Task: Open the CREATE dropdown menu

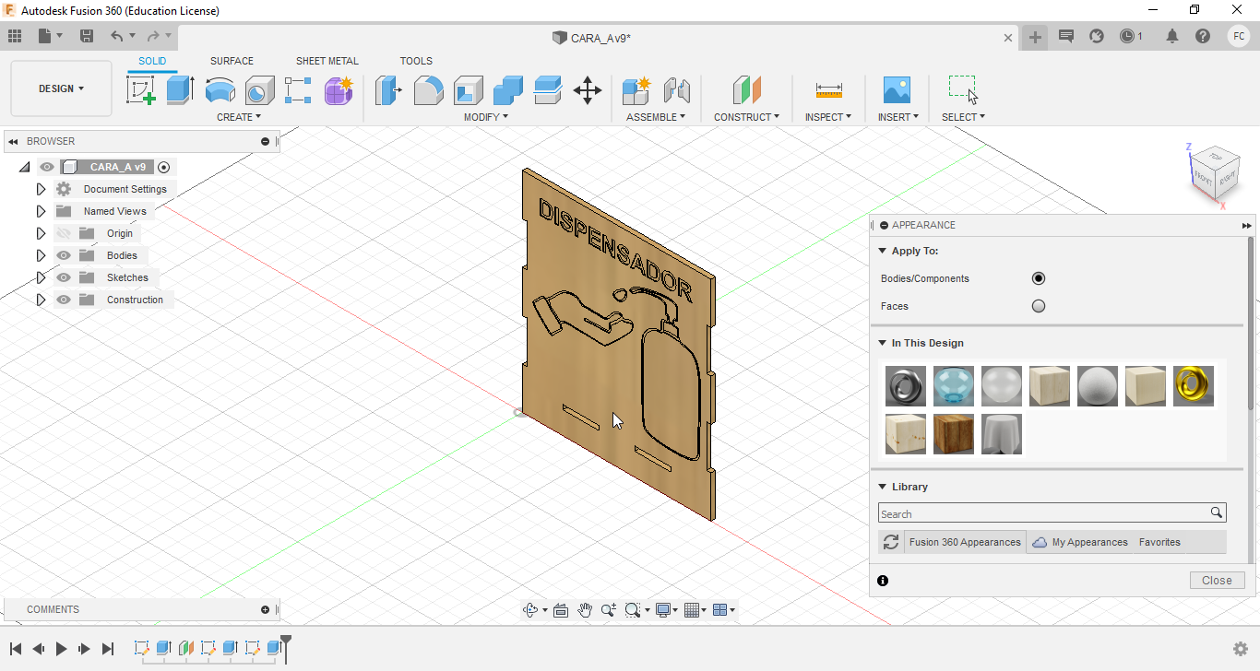Action: click(239, 117)
